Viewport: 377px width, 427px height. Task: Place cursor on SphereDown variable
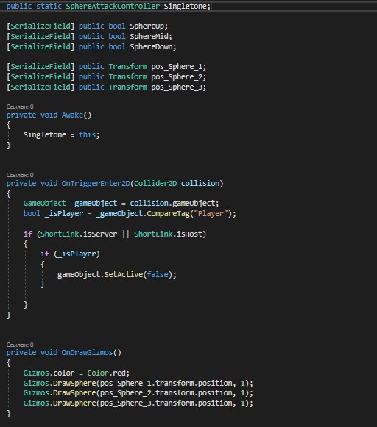152,46
